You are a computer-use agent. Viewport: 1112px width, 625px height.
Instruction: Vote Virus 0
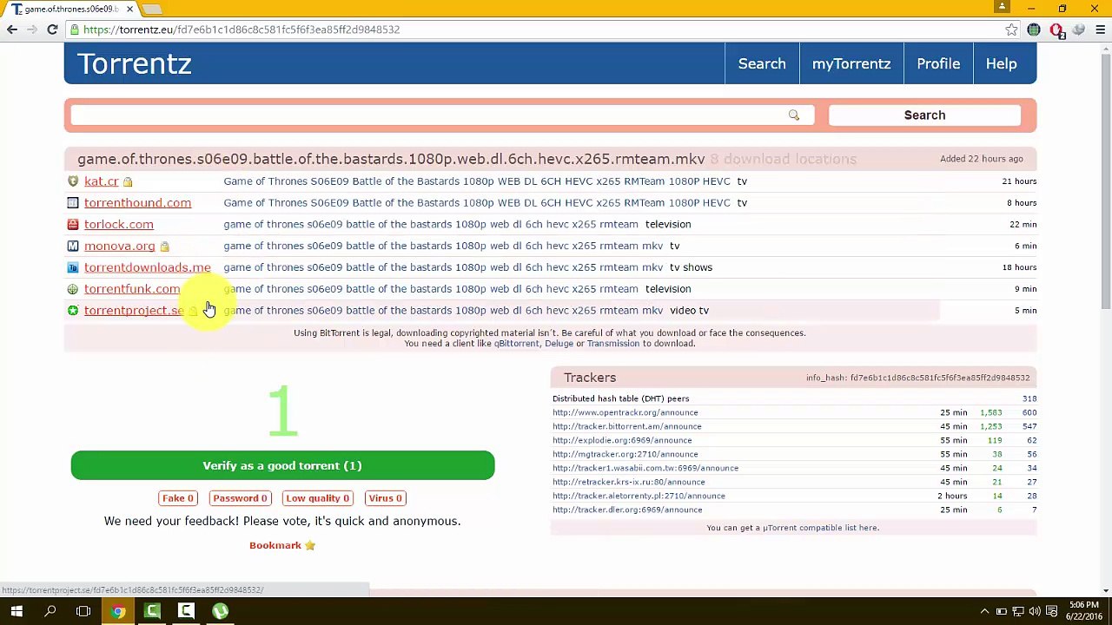click(x=385, y=498)
